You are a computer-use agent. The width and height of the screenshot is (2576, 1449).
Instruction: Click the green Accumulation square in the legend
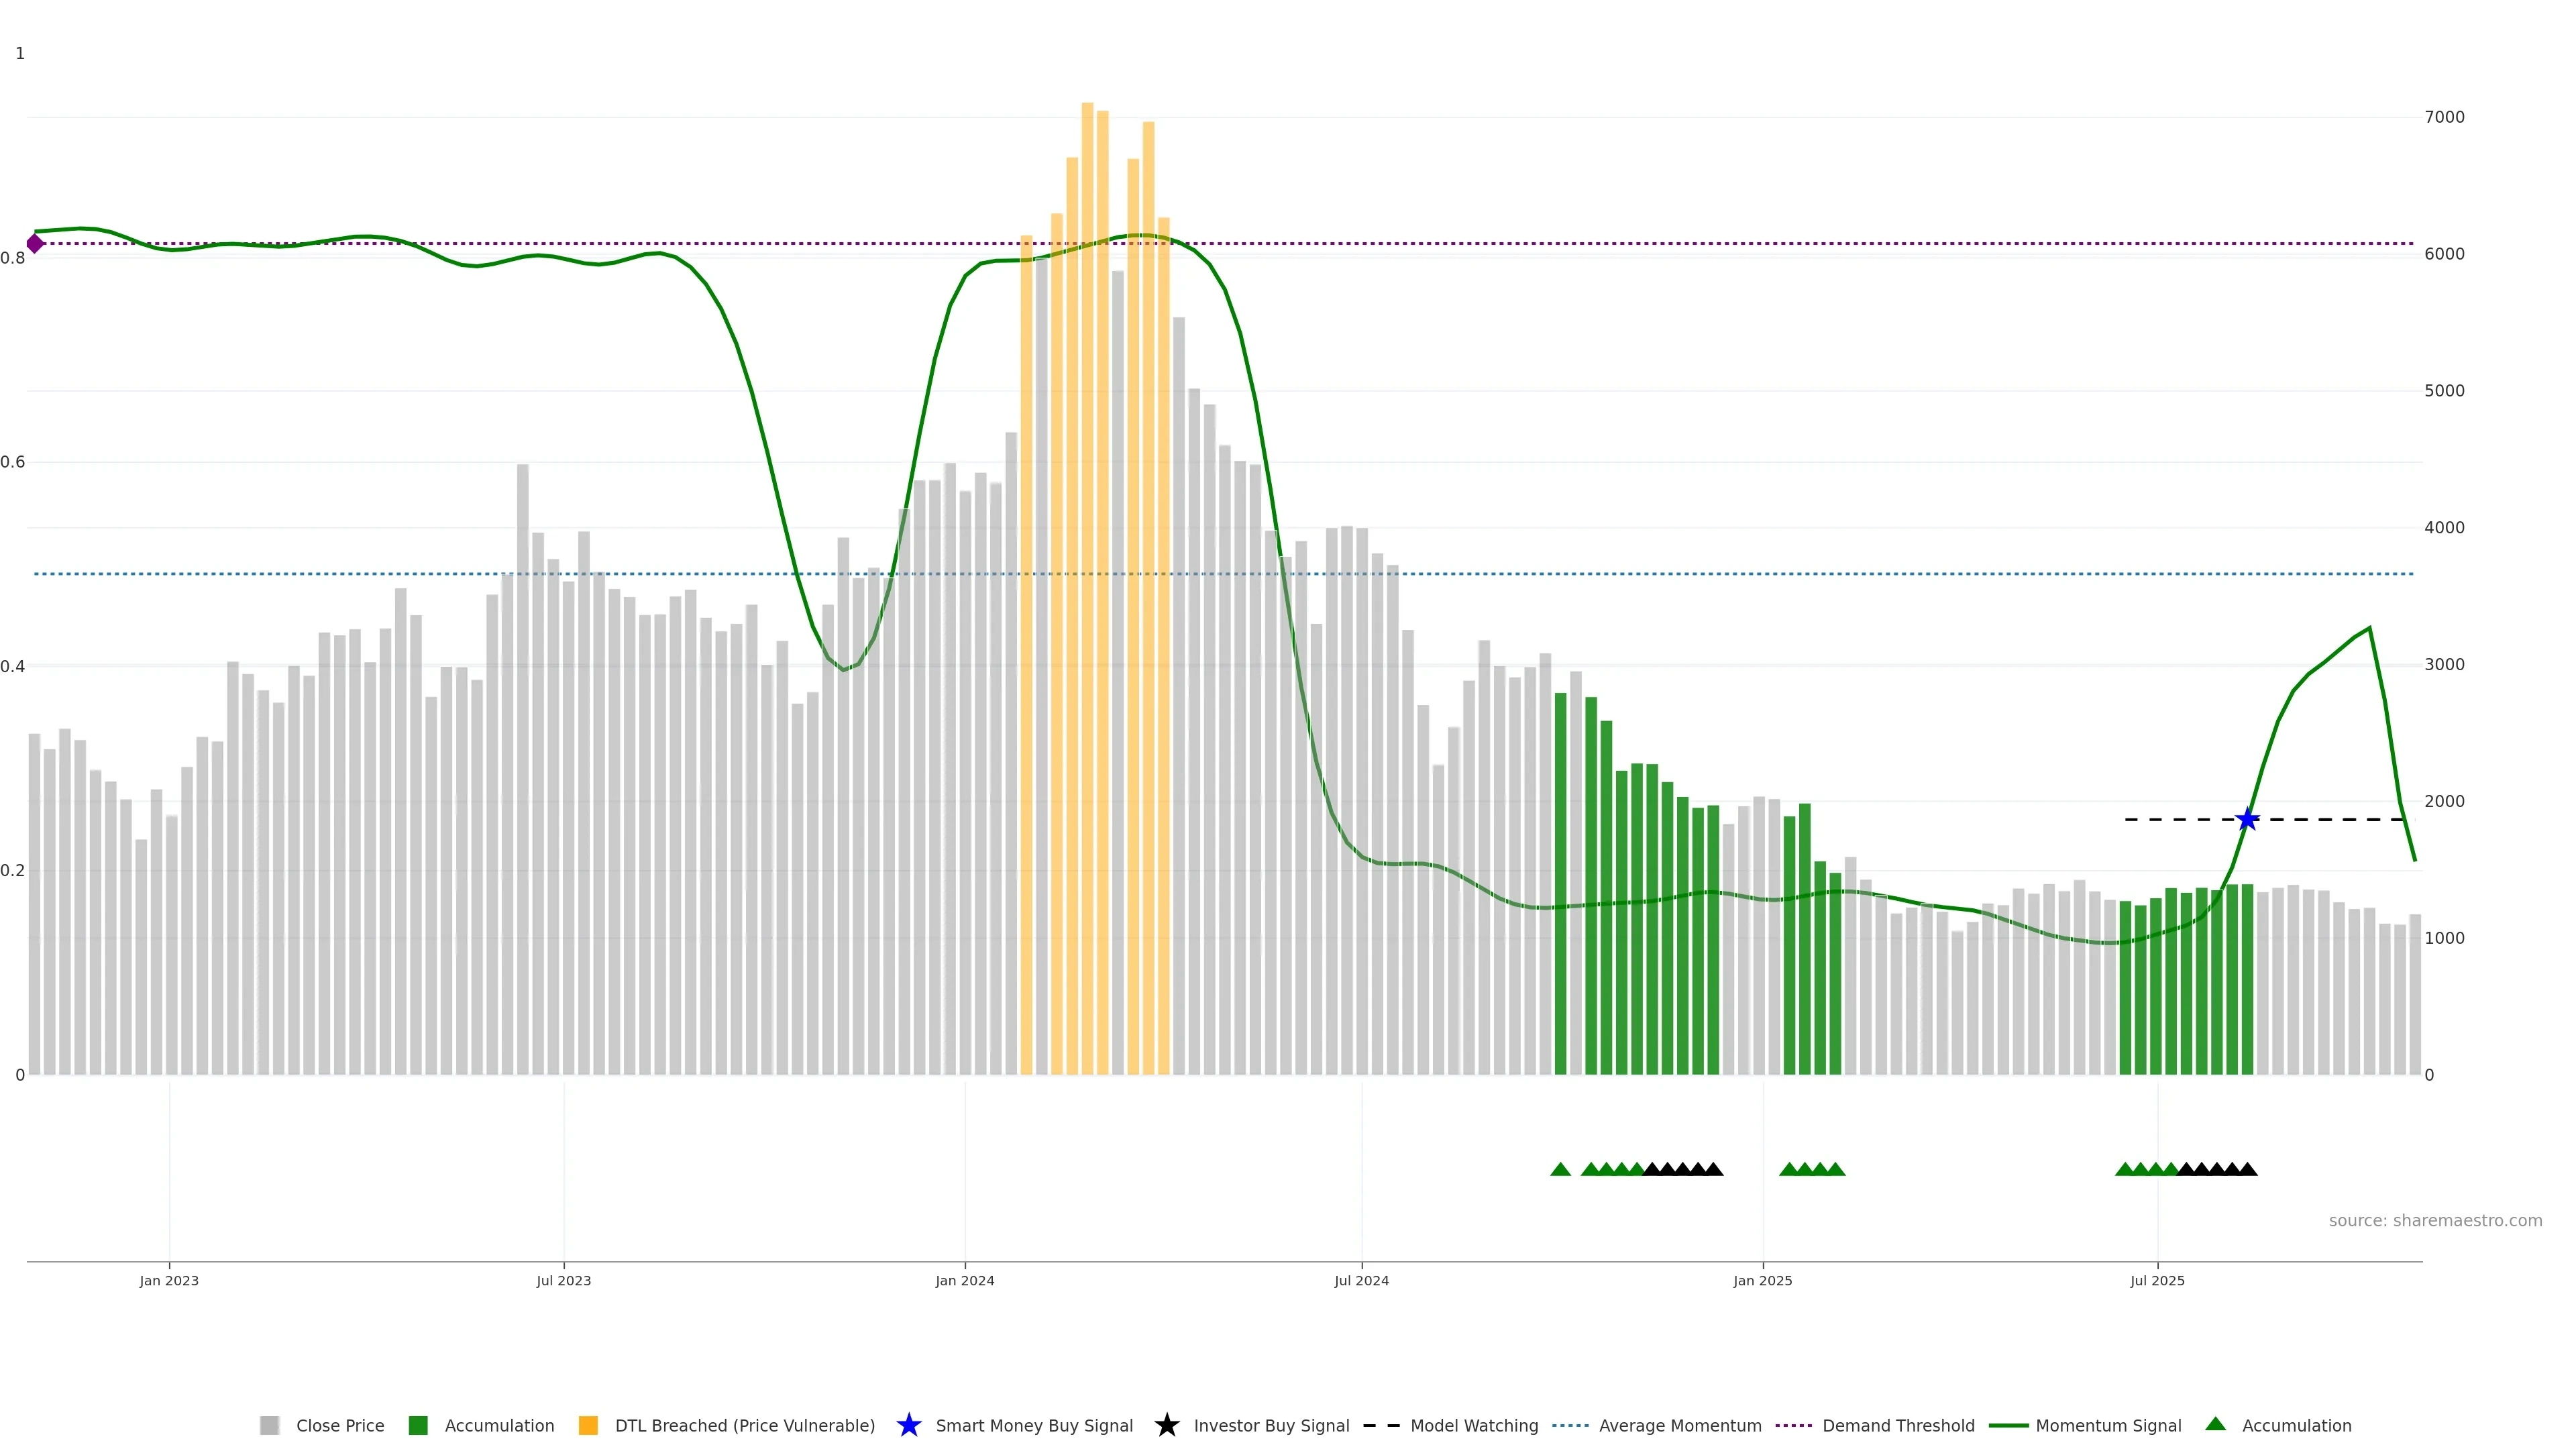click(x=418, y=1425)
